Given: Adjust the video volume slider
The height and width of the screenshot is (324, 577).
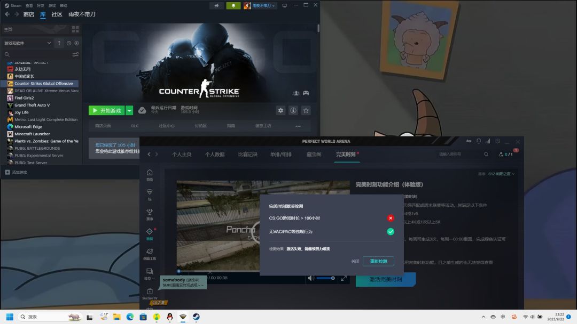Looking at the screenshot, I should (326, 278).
